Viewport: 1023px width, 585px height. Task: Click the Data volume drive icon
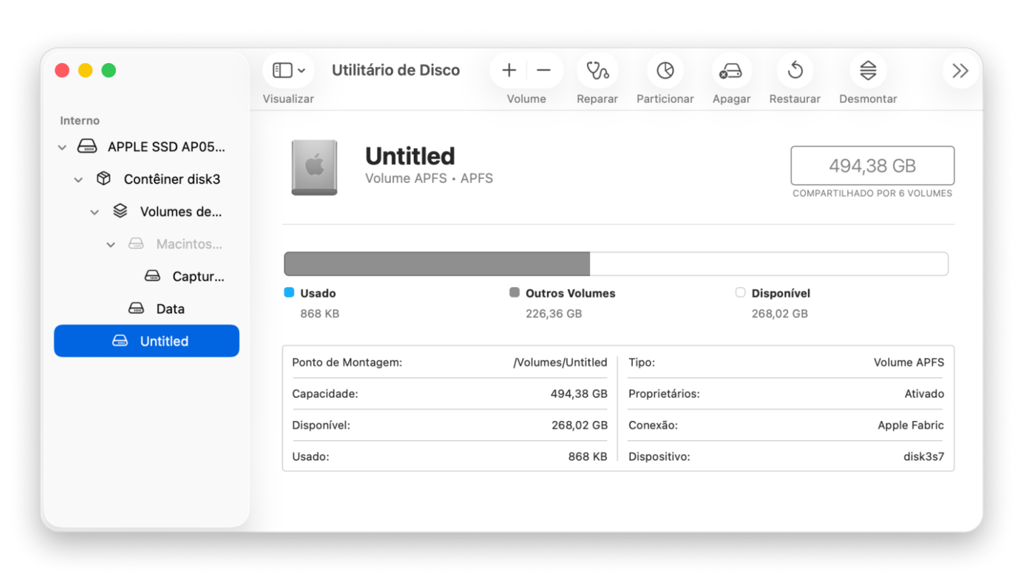pyautogui.click(x=136, y=308)
